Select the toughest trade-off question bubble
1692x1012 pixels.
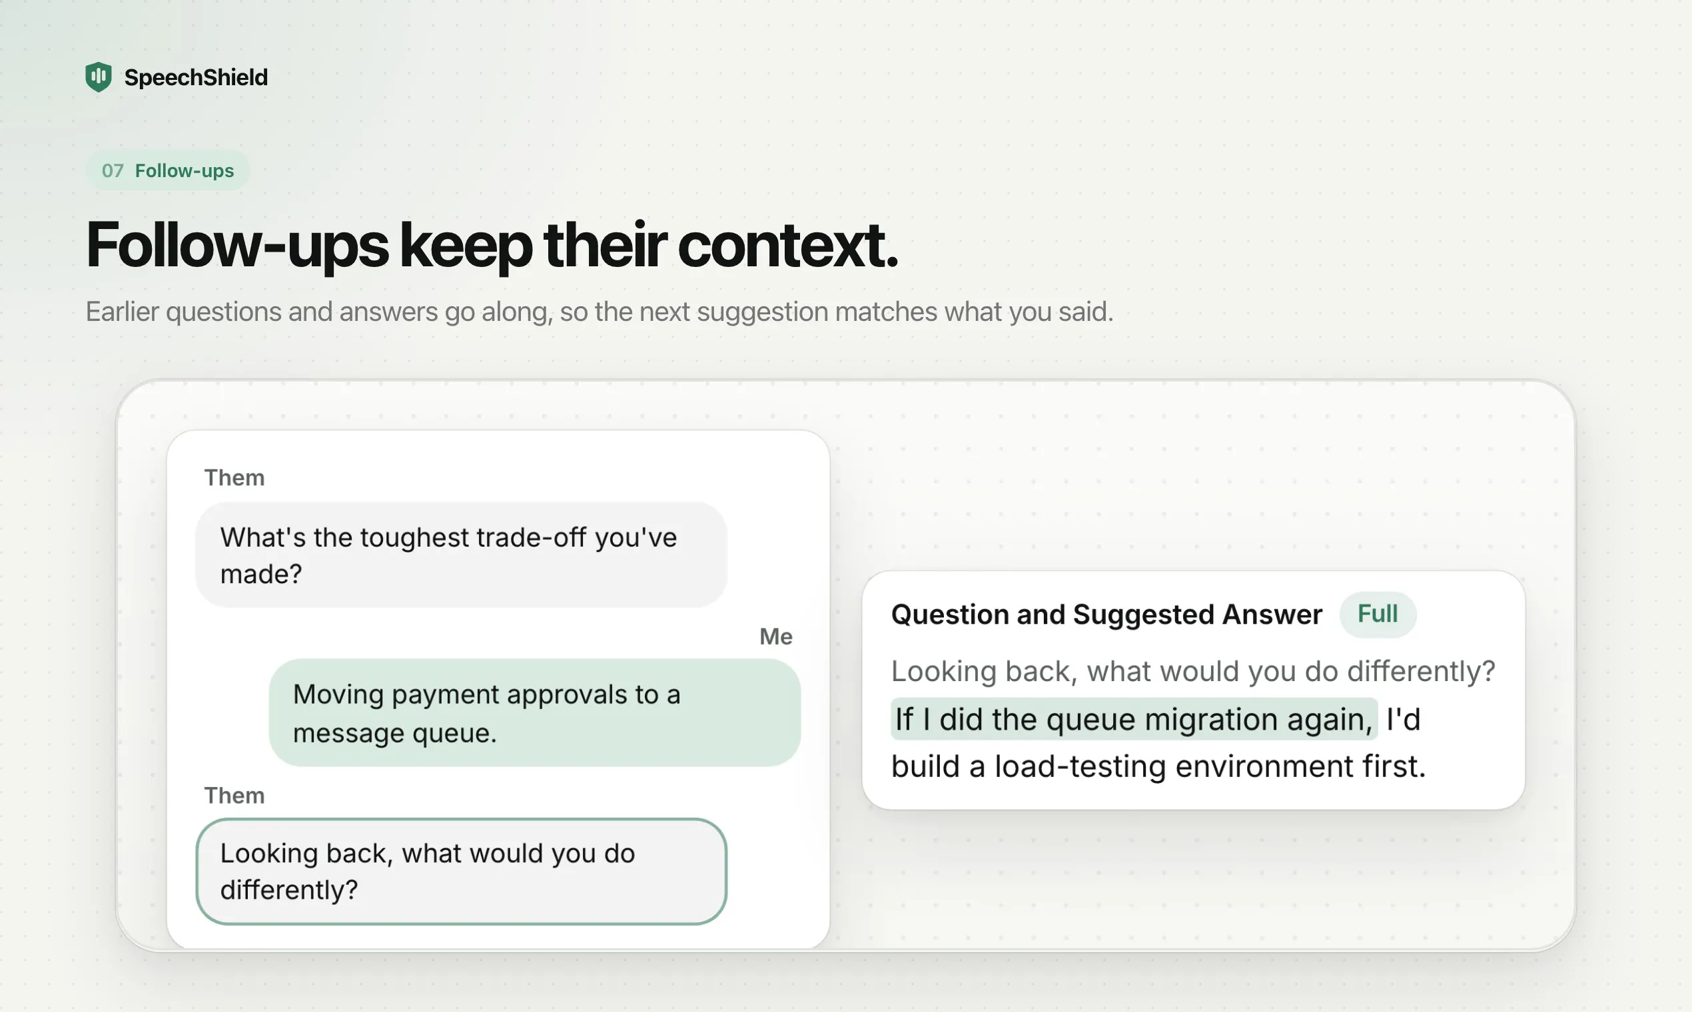click(461, 555)
